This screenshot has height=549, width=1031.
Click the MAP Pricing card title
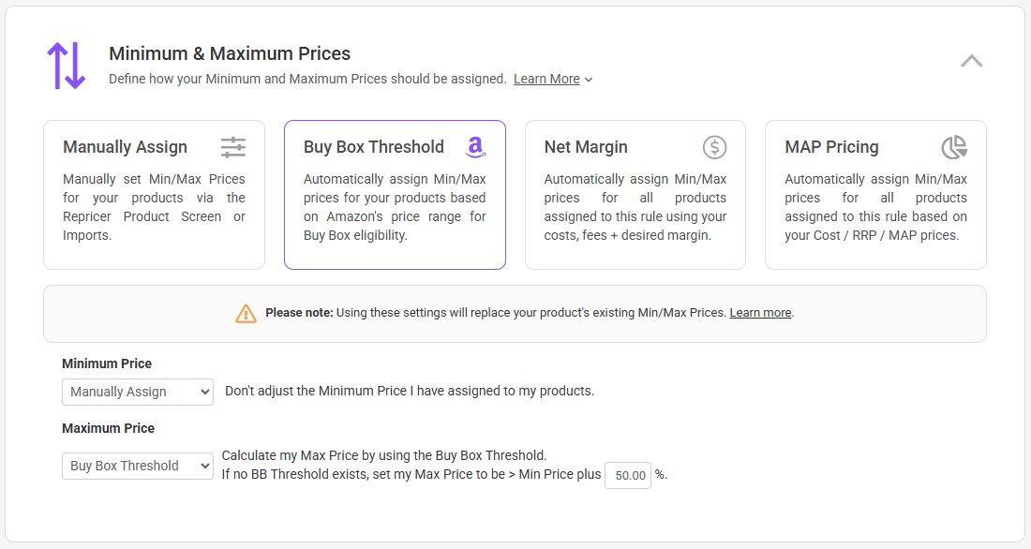point(831,147)
